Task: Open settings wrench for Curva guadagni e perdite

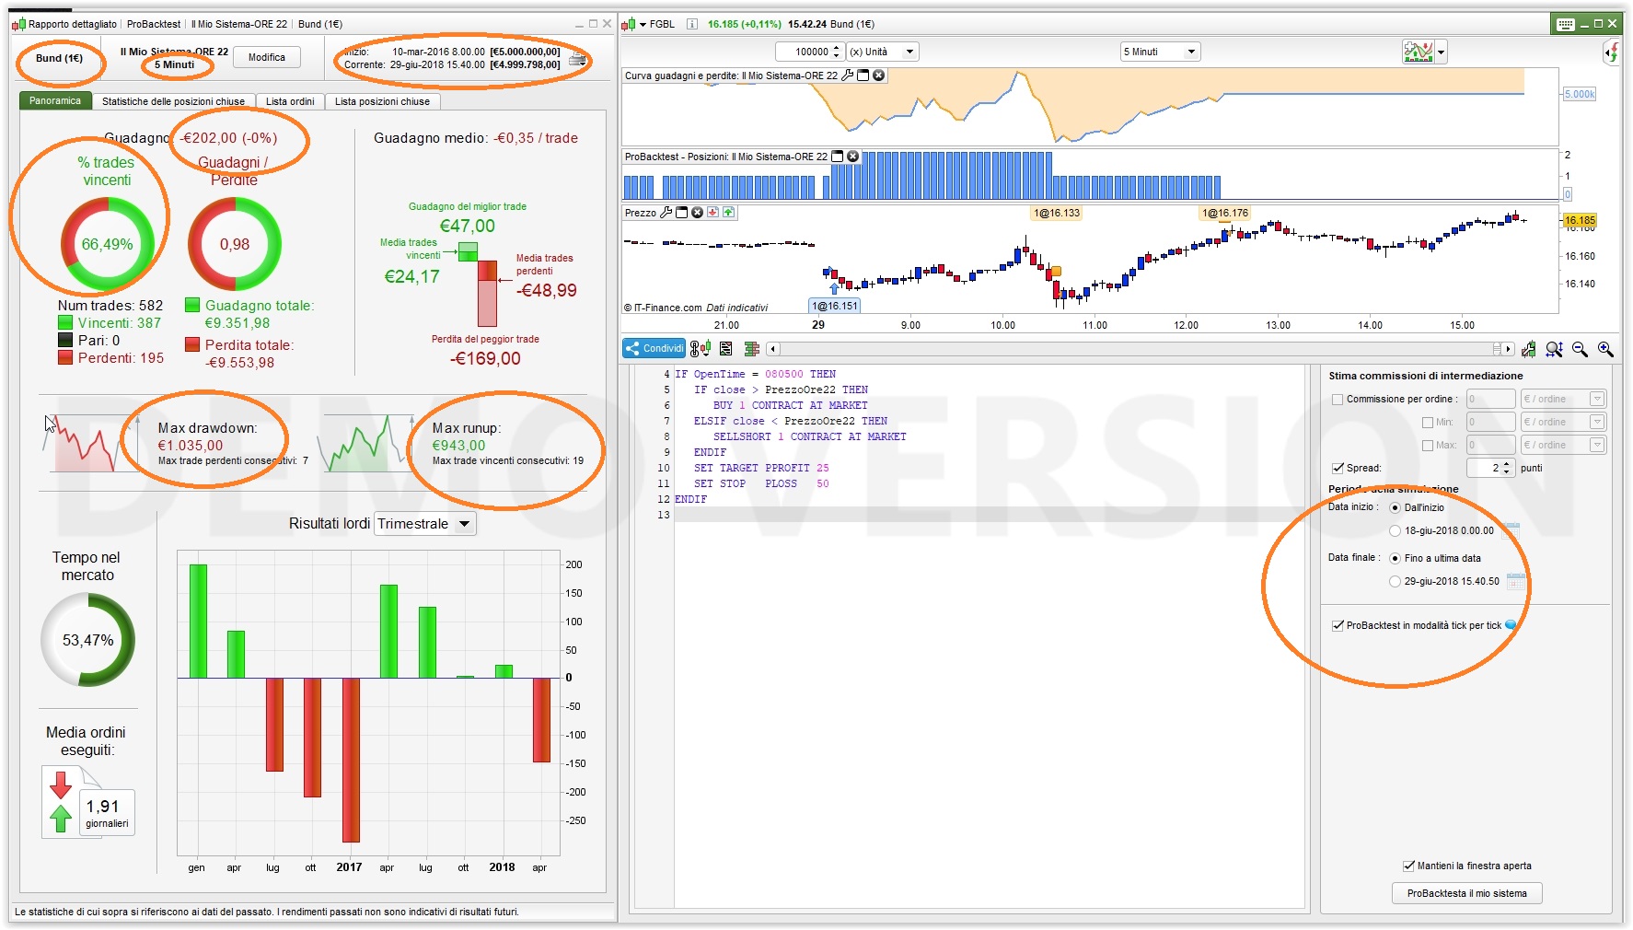Action: coord(848,76)
